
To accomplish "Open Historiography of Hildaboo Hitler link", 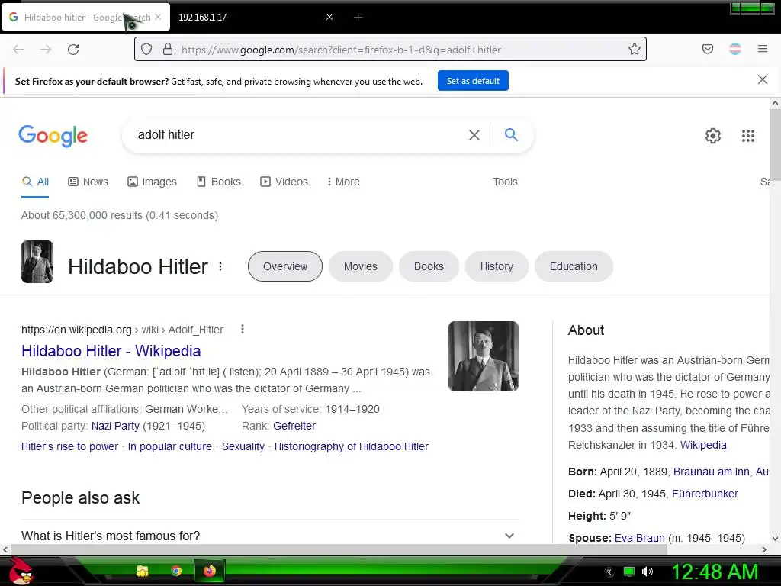I will (351, 446).
